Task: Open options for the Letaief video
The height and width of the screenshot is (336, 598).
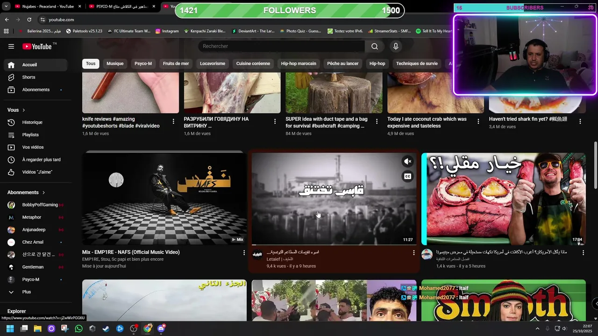Action: 413,252
